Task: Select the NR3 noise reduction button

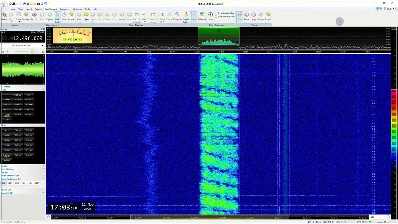Action: click(24, 183)
